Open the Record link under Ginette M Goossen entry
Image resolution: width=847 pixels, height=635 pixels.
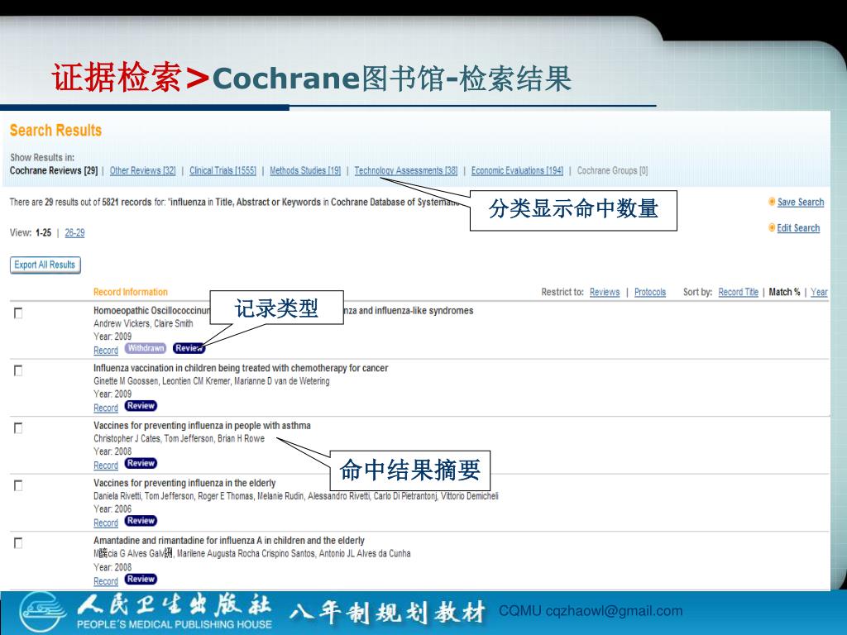pyautogui.click(x=106, y=408)
